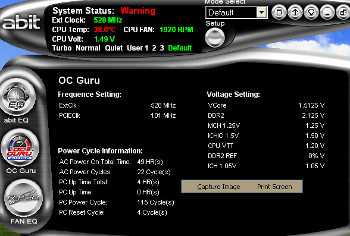The height and width of the screenshot is (236, 350).
Task: Click the ICHIO 1.5V label
Action: tap(223, 136)
